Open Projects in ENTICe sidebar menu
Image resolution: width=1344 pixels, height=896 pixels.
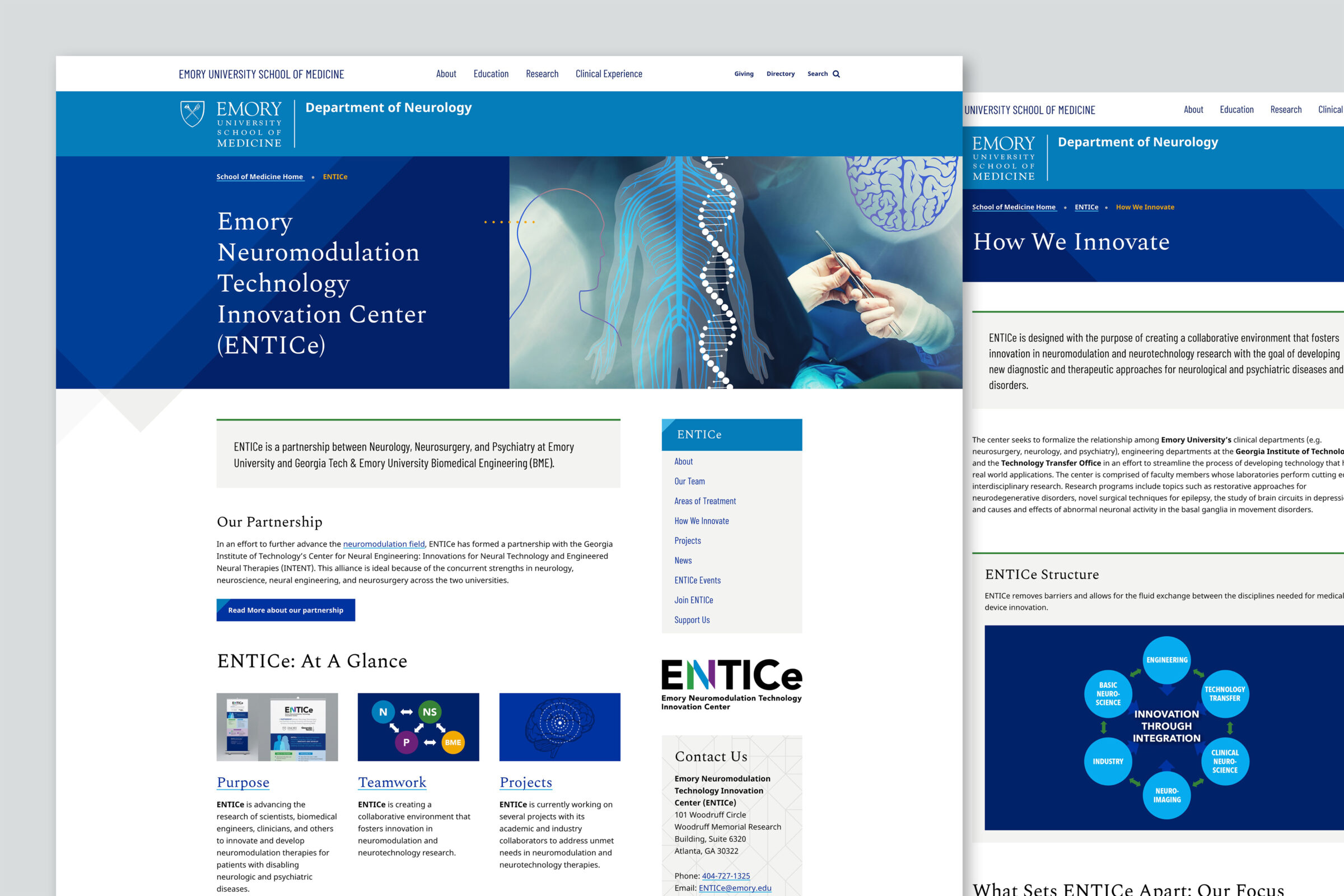pos(688,540)
